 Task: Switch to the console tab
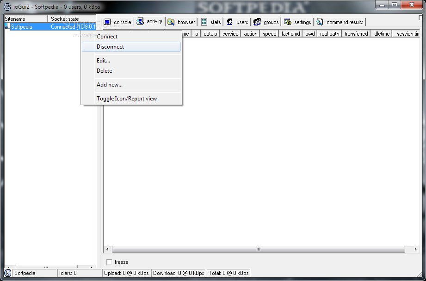pyautogui.click(x=117, y=22)
